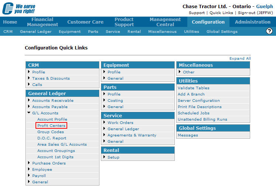Expand Employee section arrow

click(29, 169)
